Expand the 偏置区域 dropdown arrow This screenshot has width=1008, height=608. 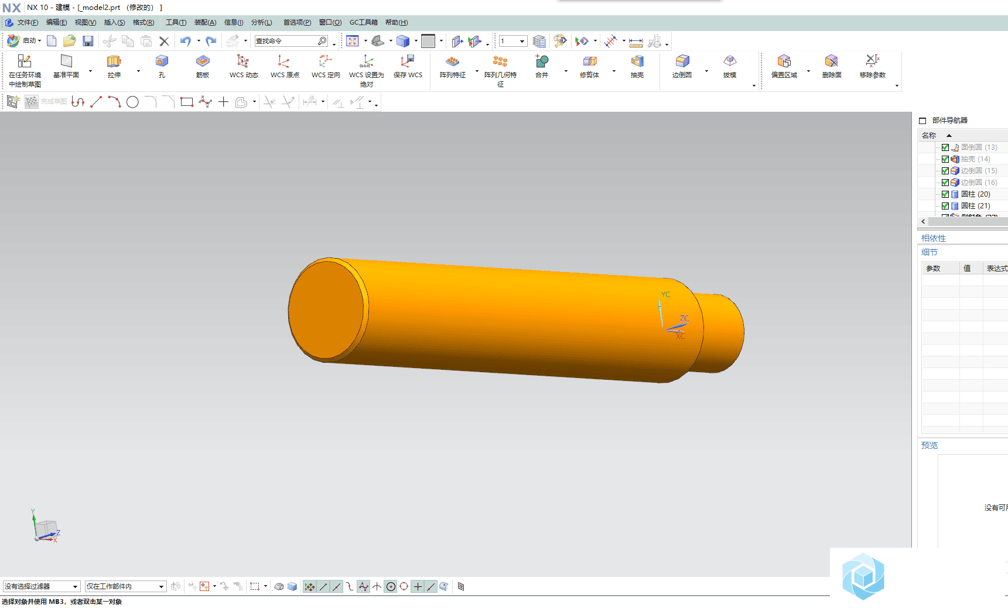(x=809, y=71)
